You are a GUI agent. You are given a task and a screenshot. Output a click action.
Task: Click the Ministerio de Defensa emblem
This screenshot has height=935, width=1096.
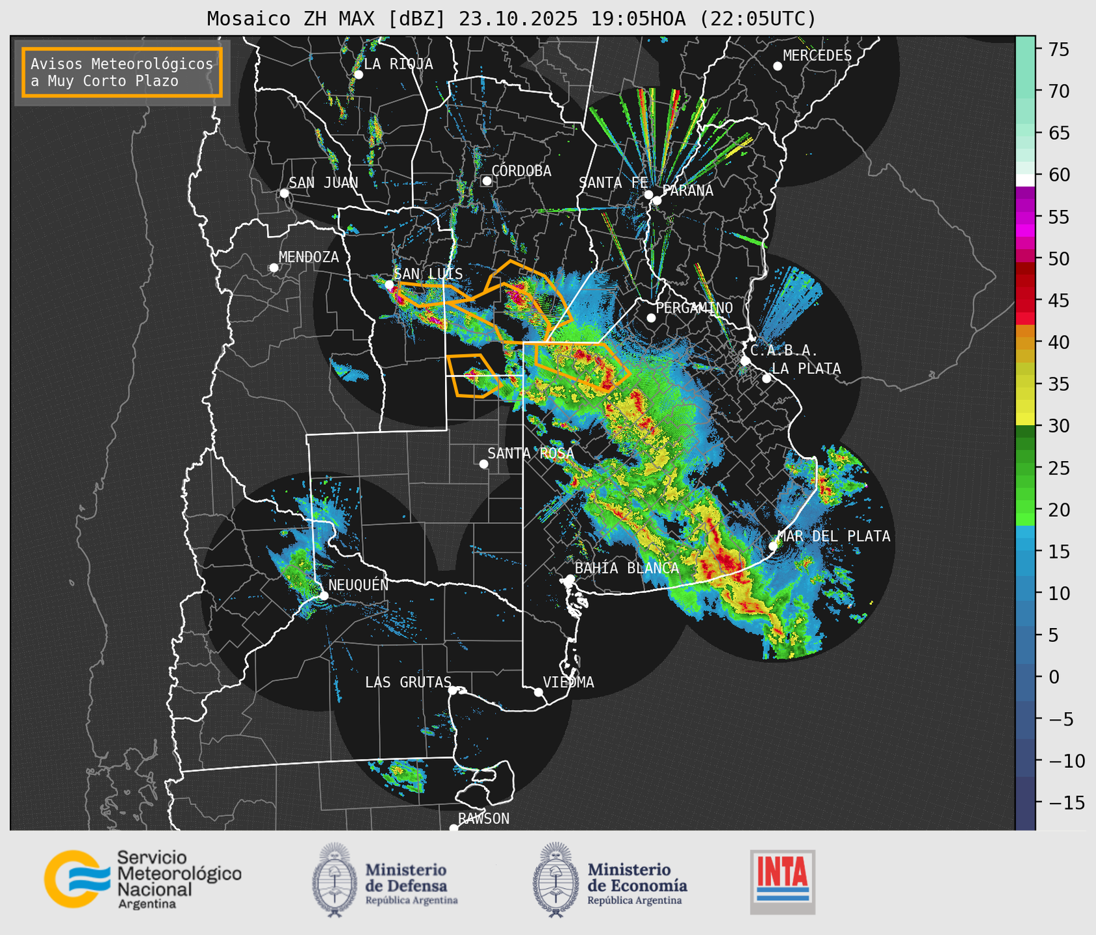(x=335, y=880)
